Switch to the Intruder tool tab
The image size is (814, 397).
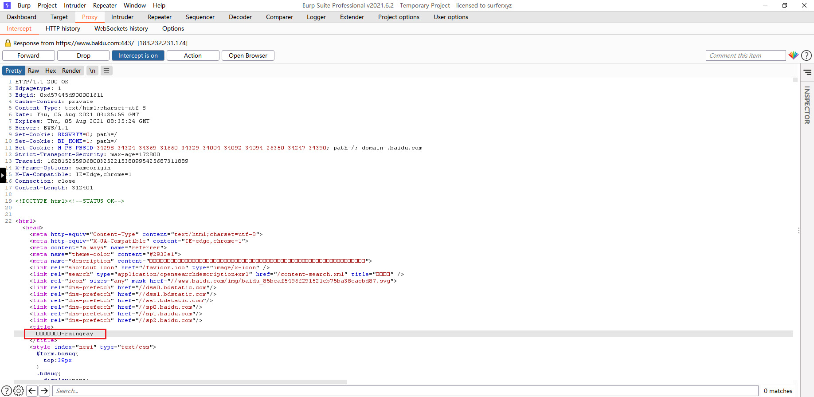click(x=122, y=17)
